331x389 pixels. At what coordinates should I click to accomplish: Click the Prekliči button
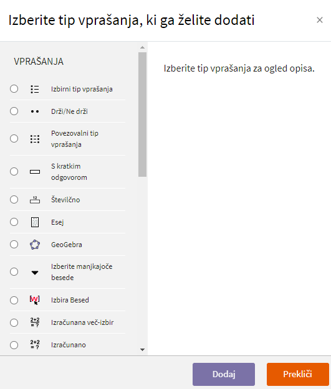pyautogui.click(x=298, y=374)
